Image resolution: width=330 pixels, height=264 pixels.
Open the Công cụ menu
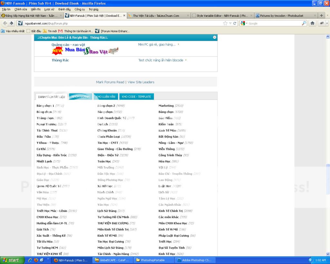point(80,9)
